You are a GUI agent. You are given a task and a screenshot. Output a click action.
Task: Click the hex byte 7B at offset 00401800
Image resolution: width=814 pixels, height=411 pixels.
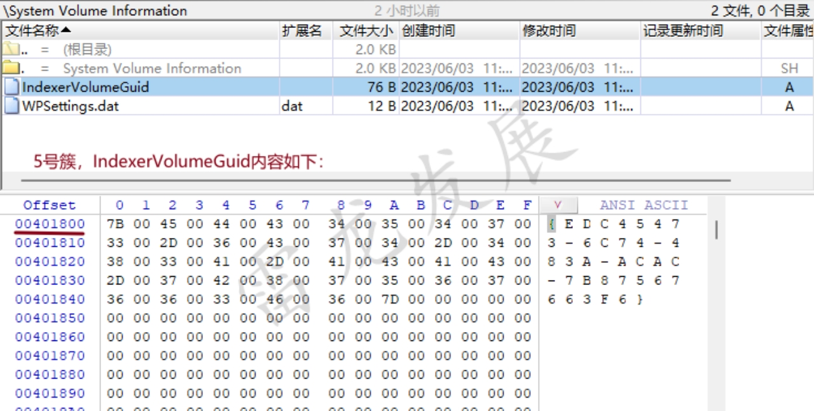point(116,224)
